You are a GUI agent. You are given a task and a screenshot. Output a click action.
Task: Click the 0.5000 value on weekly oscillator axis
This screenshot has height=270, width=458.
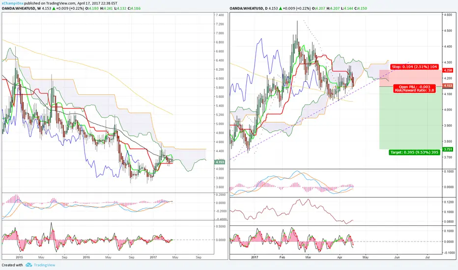click(x=221, y=226)
